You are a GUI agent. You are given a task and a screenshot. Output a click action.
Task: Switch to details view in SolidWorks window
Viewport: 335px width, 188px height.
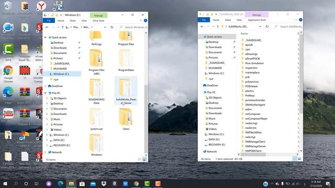coord(295,159)
